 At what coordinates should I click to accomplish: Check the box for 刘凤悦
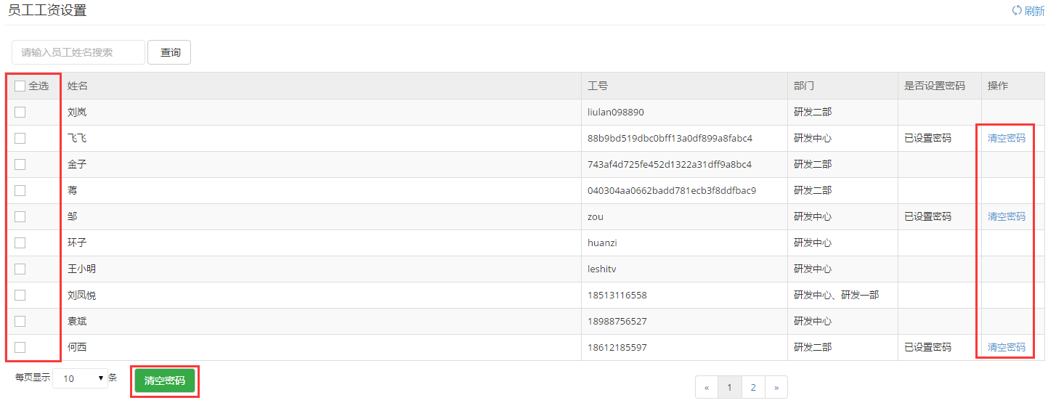[20, 295]
